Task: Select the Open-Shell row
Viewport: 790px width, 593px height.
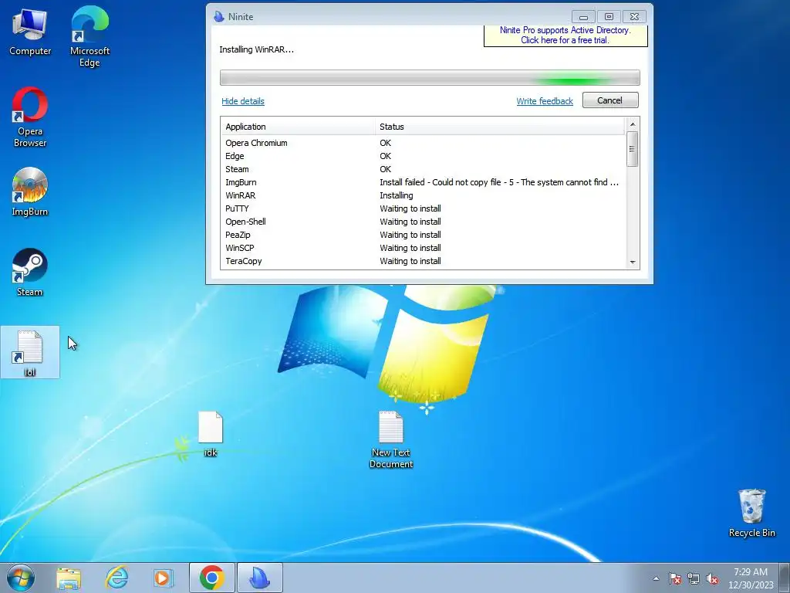Action: 424,222
